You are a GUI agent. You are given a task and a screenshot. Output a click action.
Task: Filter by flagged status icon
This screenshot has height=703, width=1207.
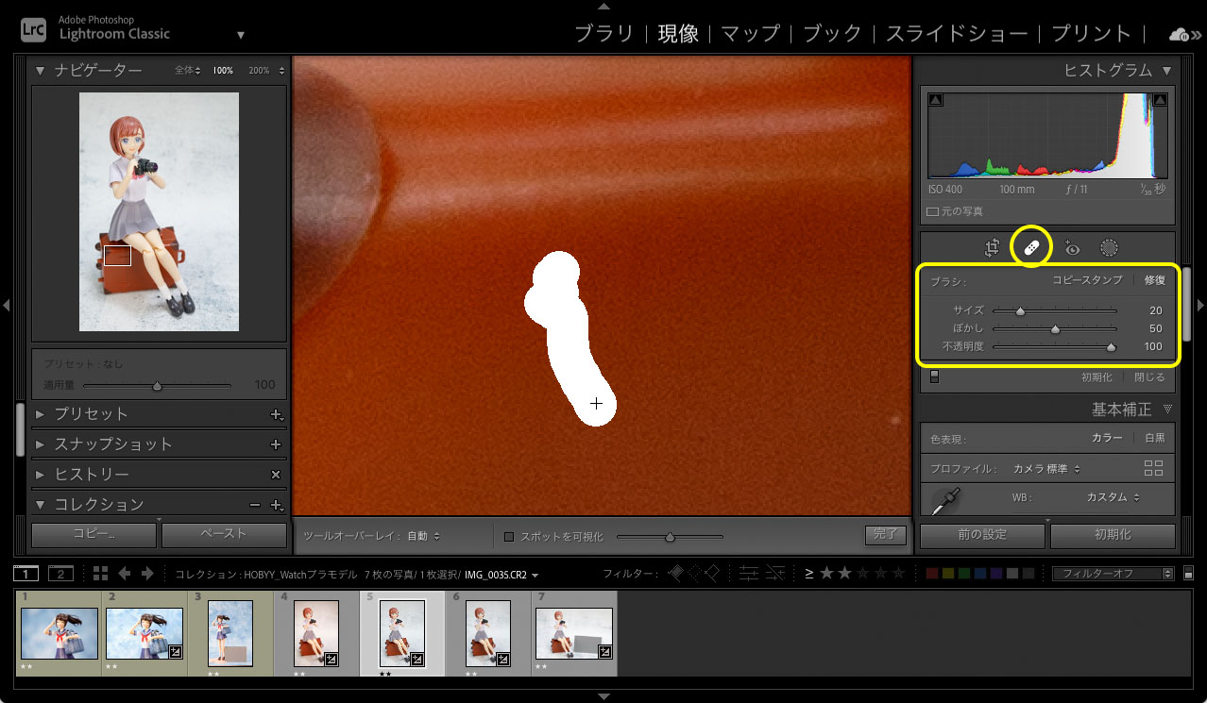[x=675, y=573]
